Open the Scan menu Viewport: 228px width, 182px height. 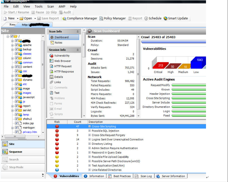[50, 6]
